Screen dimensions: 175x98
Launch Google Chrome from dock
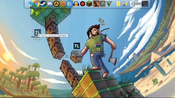coord(37,4)
